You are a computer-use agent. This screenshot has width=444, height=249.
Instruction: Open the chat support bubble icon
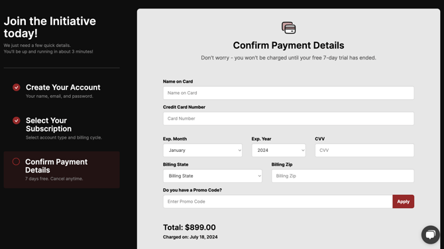pyautogui.click(x=430, y=234)
